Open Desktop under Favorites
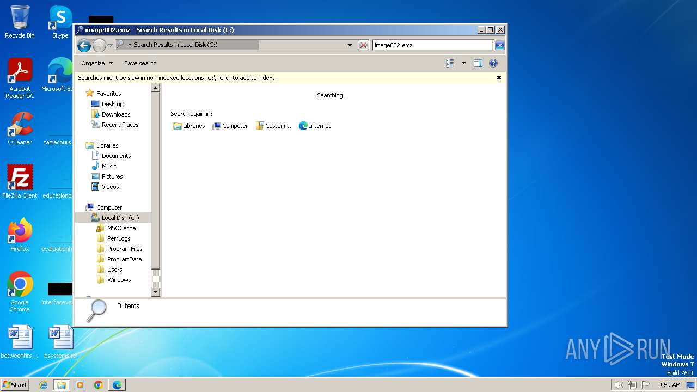Screen dimensions: 697x392 point(112,104)
